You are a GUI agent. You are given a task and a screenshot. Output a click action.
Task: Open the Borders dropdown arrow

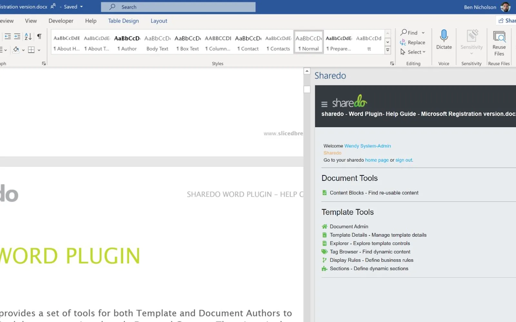pos(39,50)
